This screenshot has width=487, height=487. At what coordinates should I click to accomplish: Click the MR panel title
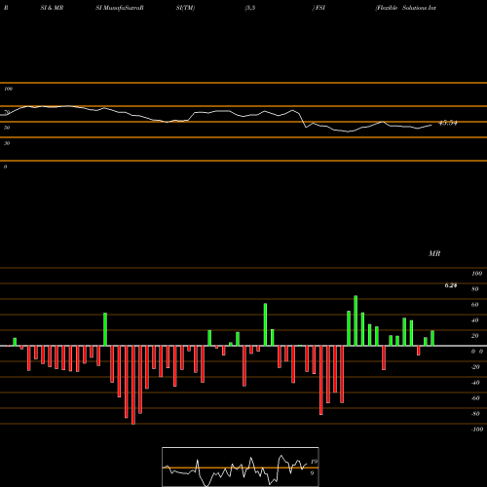[x=434, y=253]
